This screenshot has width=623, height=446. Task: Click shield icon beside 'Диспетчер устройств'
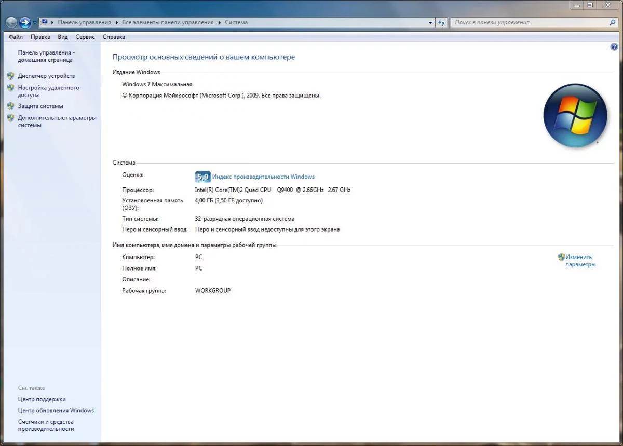point(11,76)
